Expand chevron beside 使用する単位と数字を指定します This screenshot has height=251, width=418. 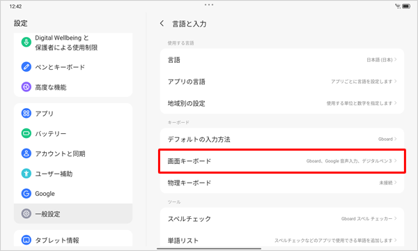pyautogui.click(x=396, y=102)
